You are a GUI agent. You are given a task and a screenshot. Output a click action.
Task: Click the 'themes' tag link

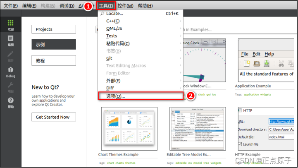click(x=130, y=163)
